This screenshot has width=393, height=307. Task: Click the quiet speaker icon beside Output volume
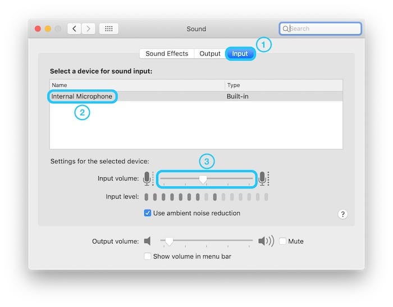[147, 241]
